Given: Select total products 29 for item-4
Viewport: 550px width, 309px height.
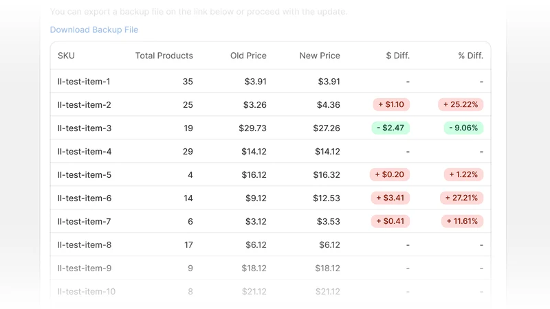Looking at the screenshot, I should click(x=188, y=152).
